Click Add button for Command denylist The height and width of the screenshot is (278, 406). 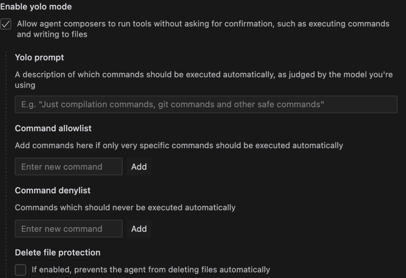(139, 229)
